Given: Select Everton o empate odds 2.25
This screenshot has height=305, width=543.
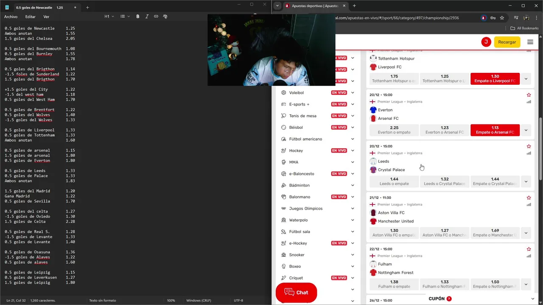Looking at the screenshot, I should [x=394, y=130].
